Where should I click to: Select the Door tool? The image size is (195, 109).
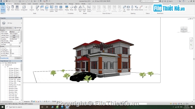(12, 8)
